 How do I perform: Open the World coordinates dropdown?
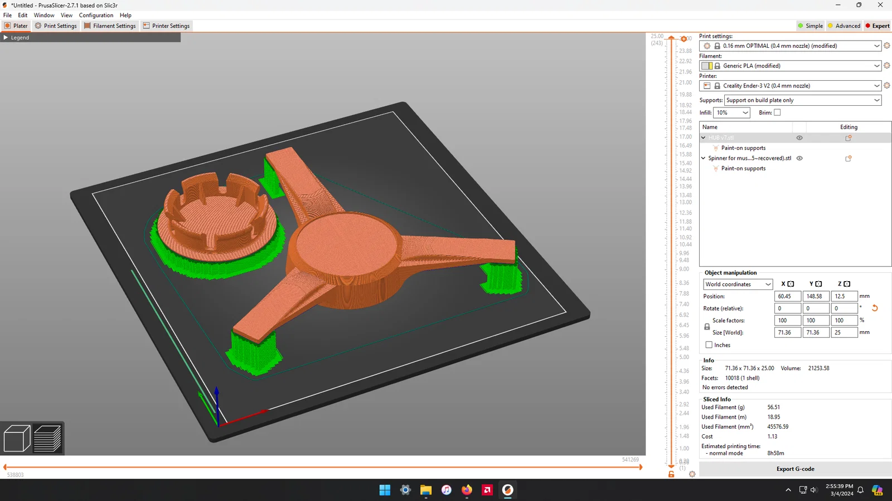tap(738, 284)
